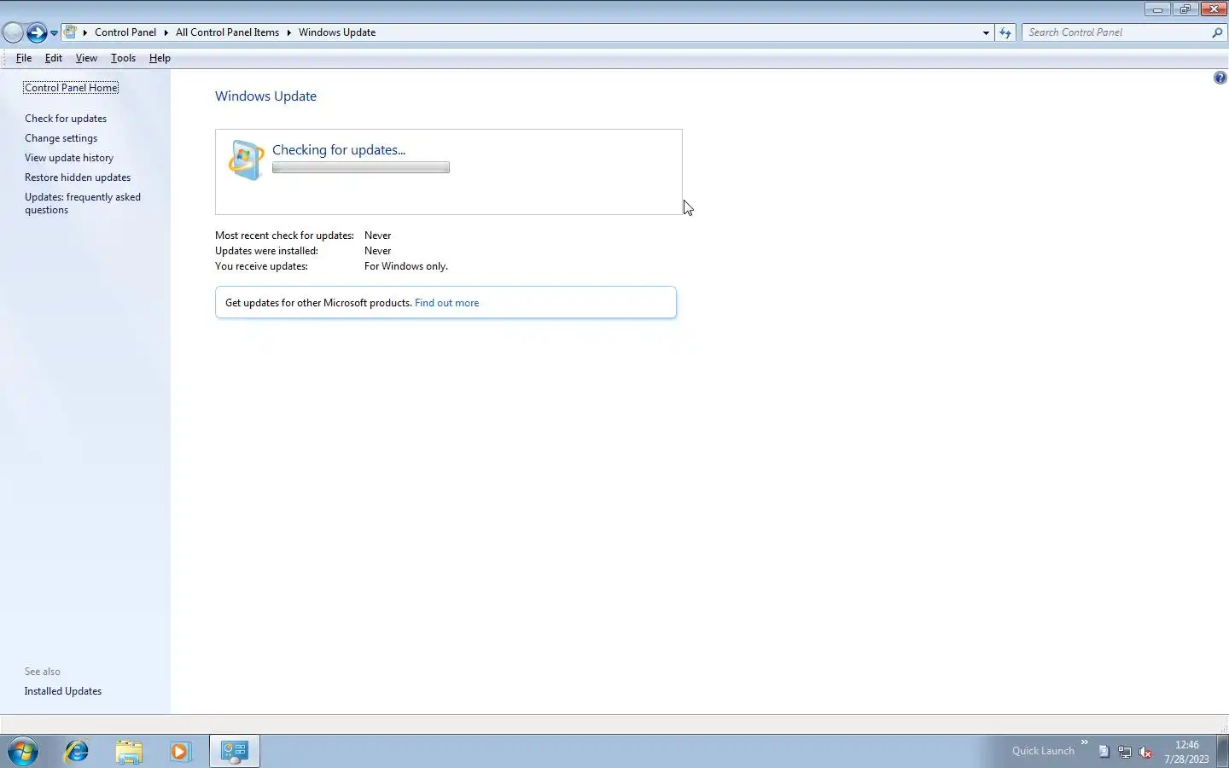Click the muted volume tray icon
1229x768 pixels.
(x=1146, y=752)
